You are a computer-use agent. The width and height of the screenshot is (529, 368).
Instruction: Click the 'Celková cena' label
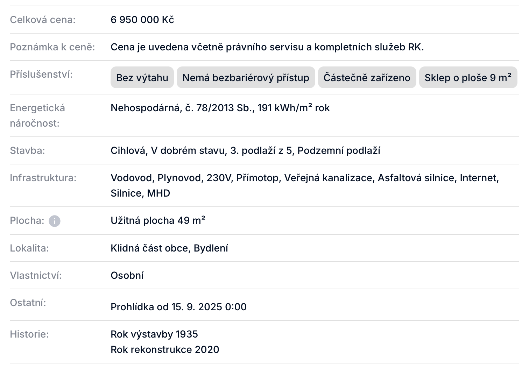tap(43, 20)
